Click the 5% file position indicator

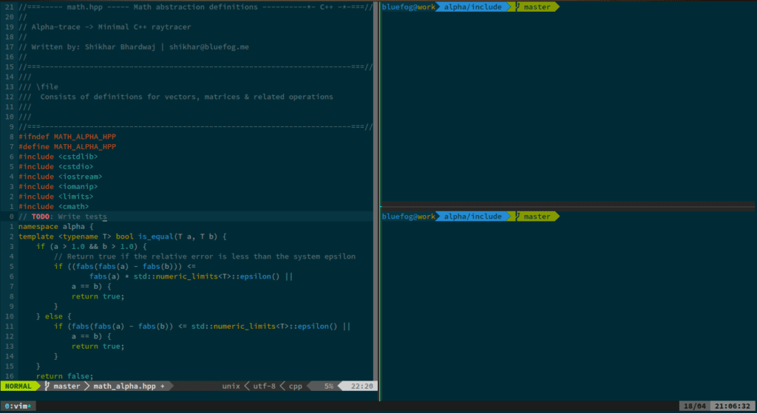(x=327, y=386)
